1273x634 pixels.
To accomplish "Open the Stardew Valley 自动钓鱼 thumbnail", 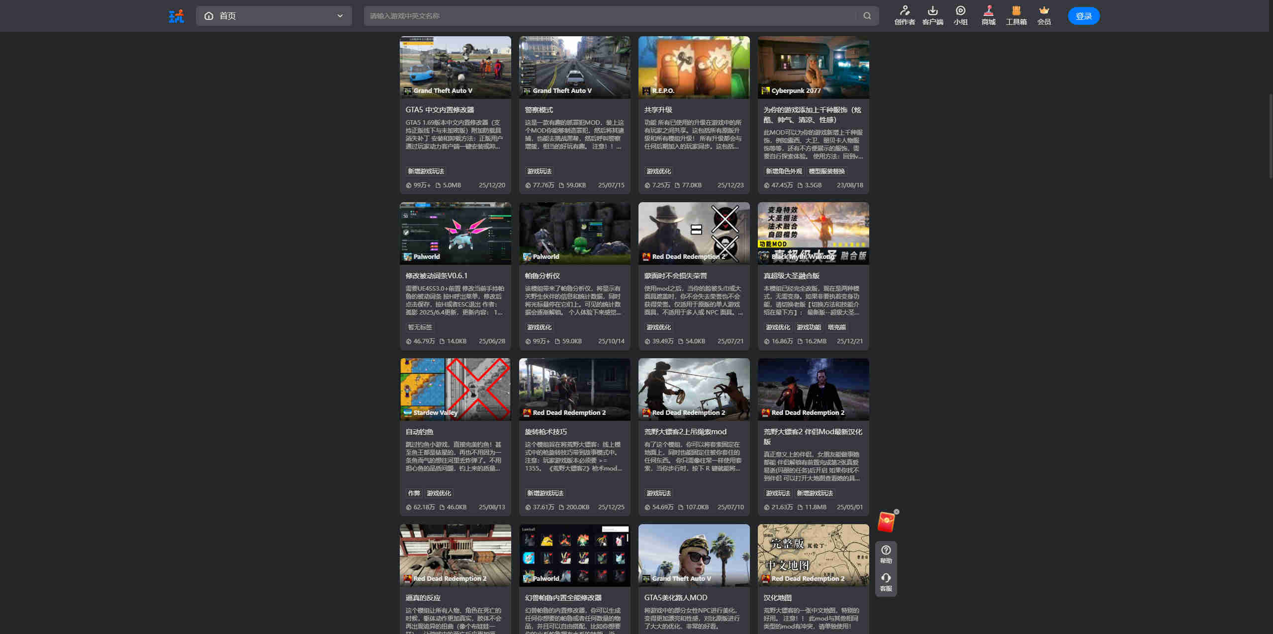I will pyautogui.click(x=455, y=389).
